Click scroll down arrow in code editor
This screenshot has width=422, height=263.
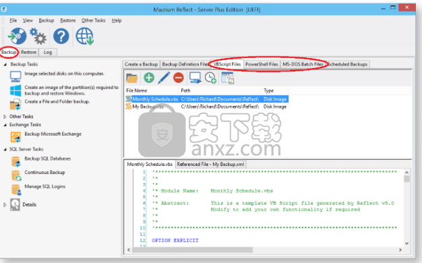(x=406, y=243)
